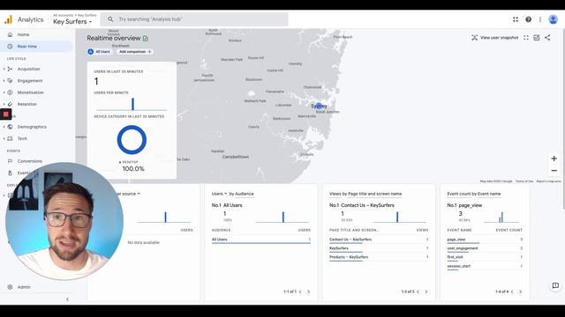Select Real-time in sidebar
This screenshot has height=317, width=565.
pos(36,47)
